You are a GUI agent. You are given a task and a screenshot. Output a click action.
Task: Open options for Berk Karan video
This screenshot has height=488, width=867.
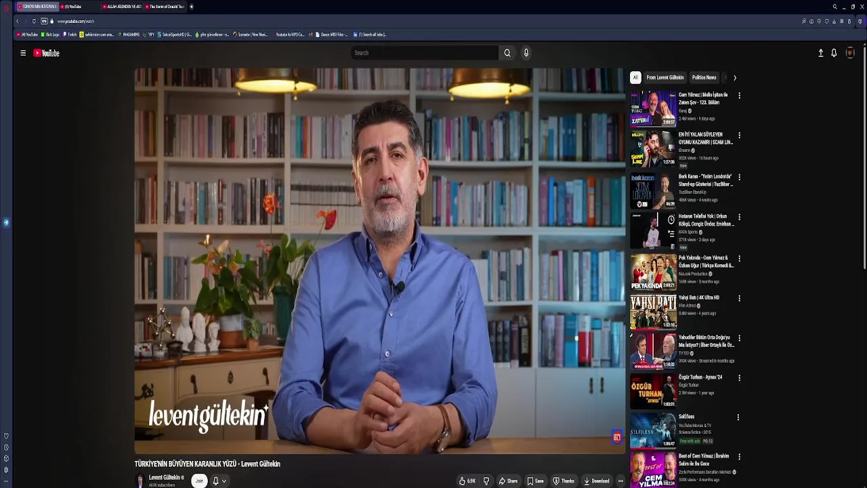click(739, 177)
